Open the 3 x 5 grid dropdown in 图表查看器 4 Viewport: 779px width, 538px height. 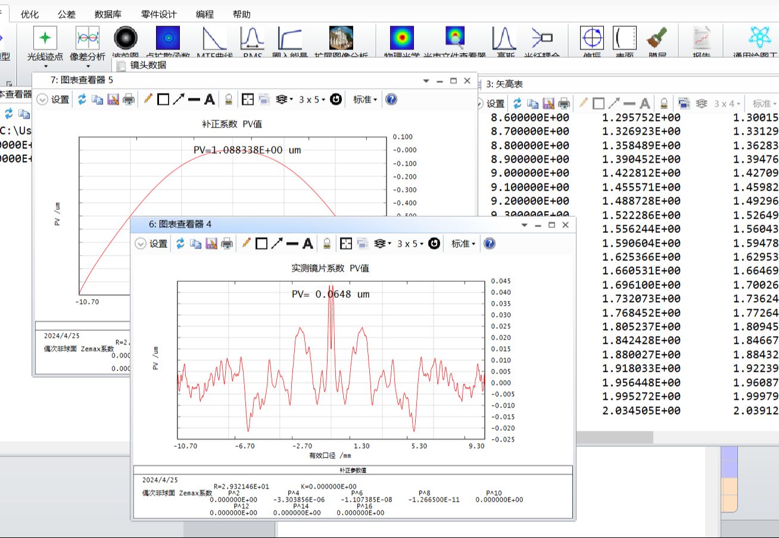(x=410, y=244)
